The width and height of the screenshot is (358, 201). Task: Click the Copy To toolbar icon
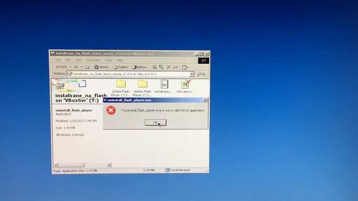162,67
